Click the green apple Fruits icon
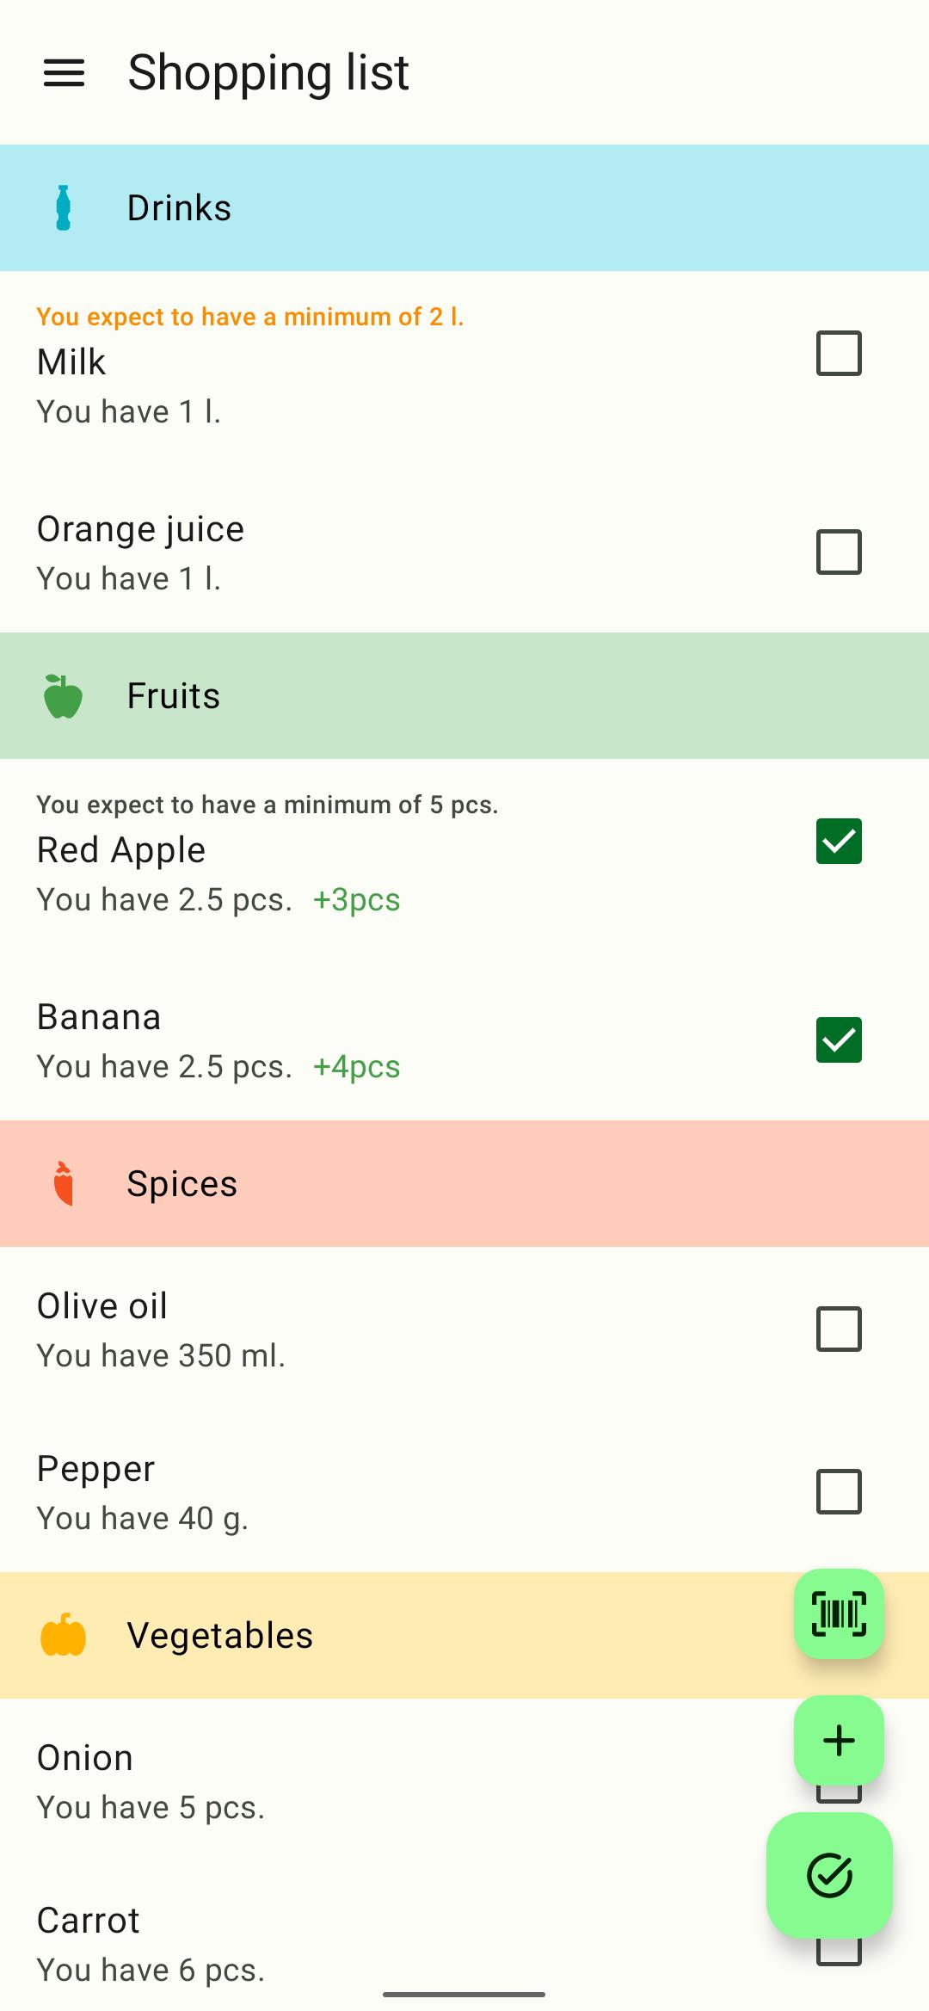 (x=64, y=696)
